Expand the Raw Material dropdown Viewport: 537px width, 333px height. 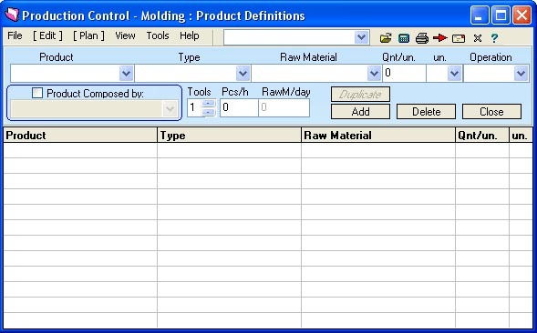pyautogui.click(x=374, y=73)
